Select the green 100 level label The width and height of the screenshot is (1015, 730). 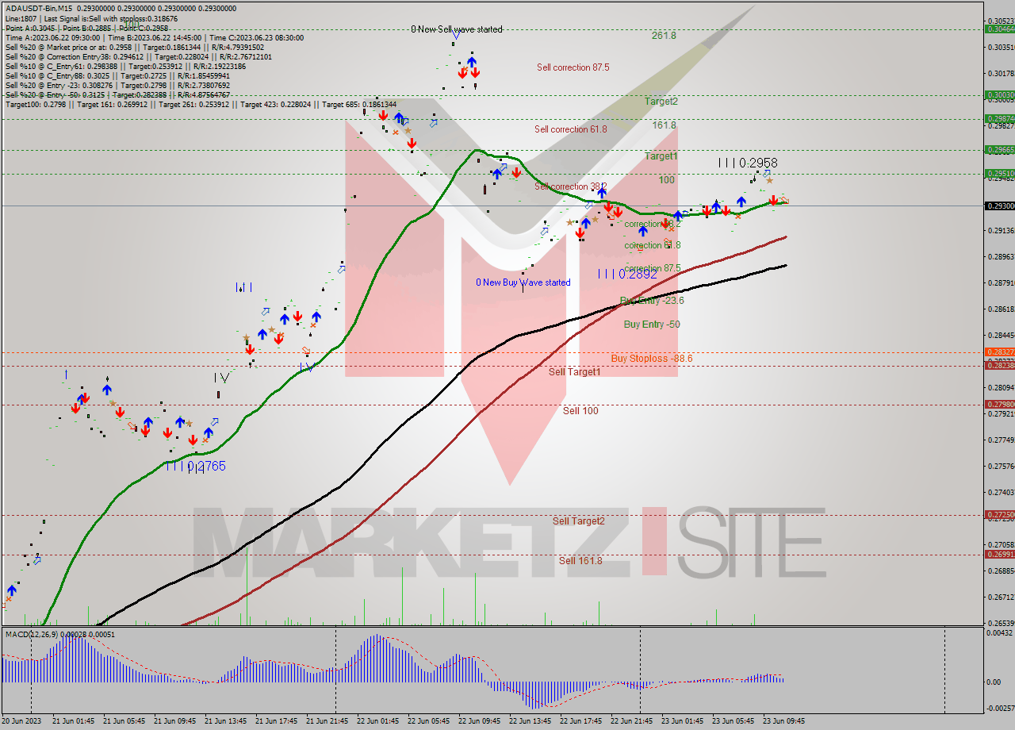[x=667, y=181]
